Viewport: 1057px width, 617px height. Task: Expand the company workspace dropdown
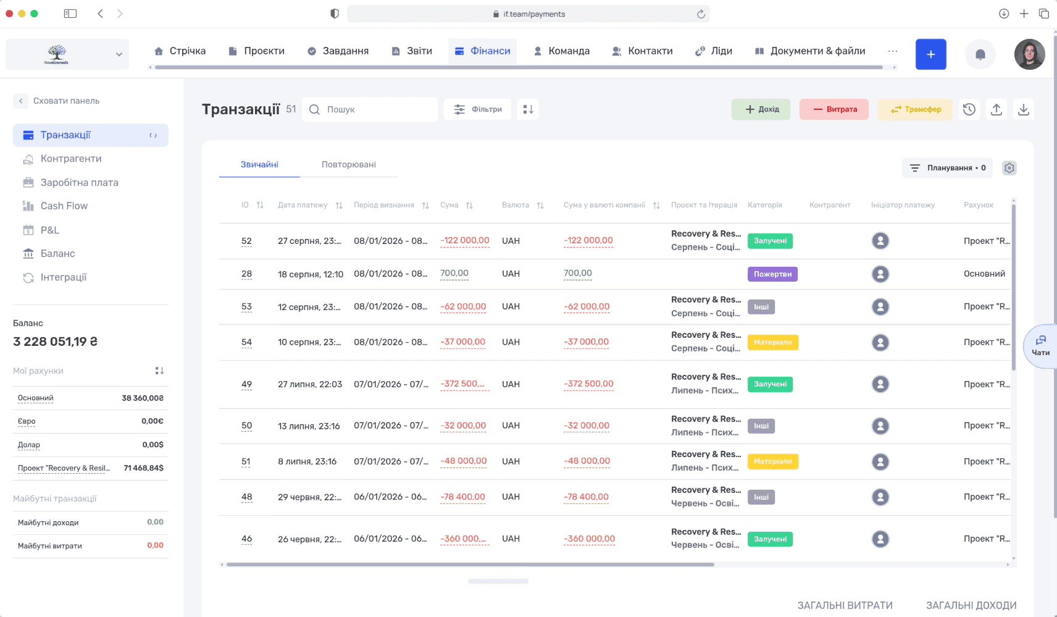pos(67,54)
